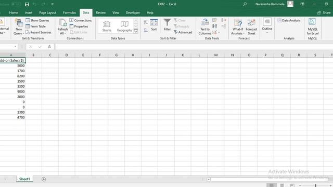This screenshot has width=333, height=187.
Task: Sort A to Z ascending
Action: pyautogui.click(x=146, y=22)
